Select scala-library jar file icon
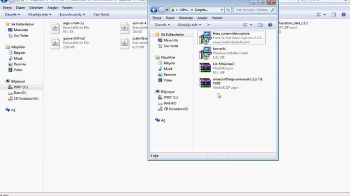 pos(125,43)
